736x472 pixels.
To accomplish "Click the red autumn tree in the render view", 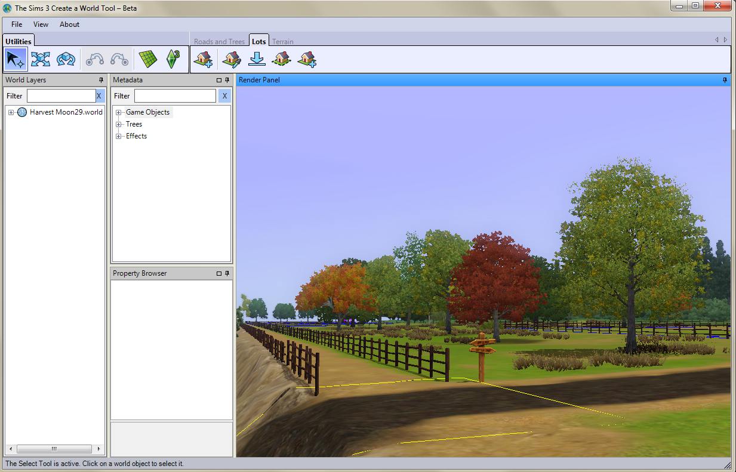I will click(497, 280).
